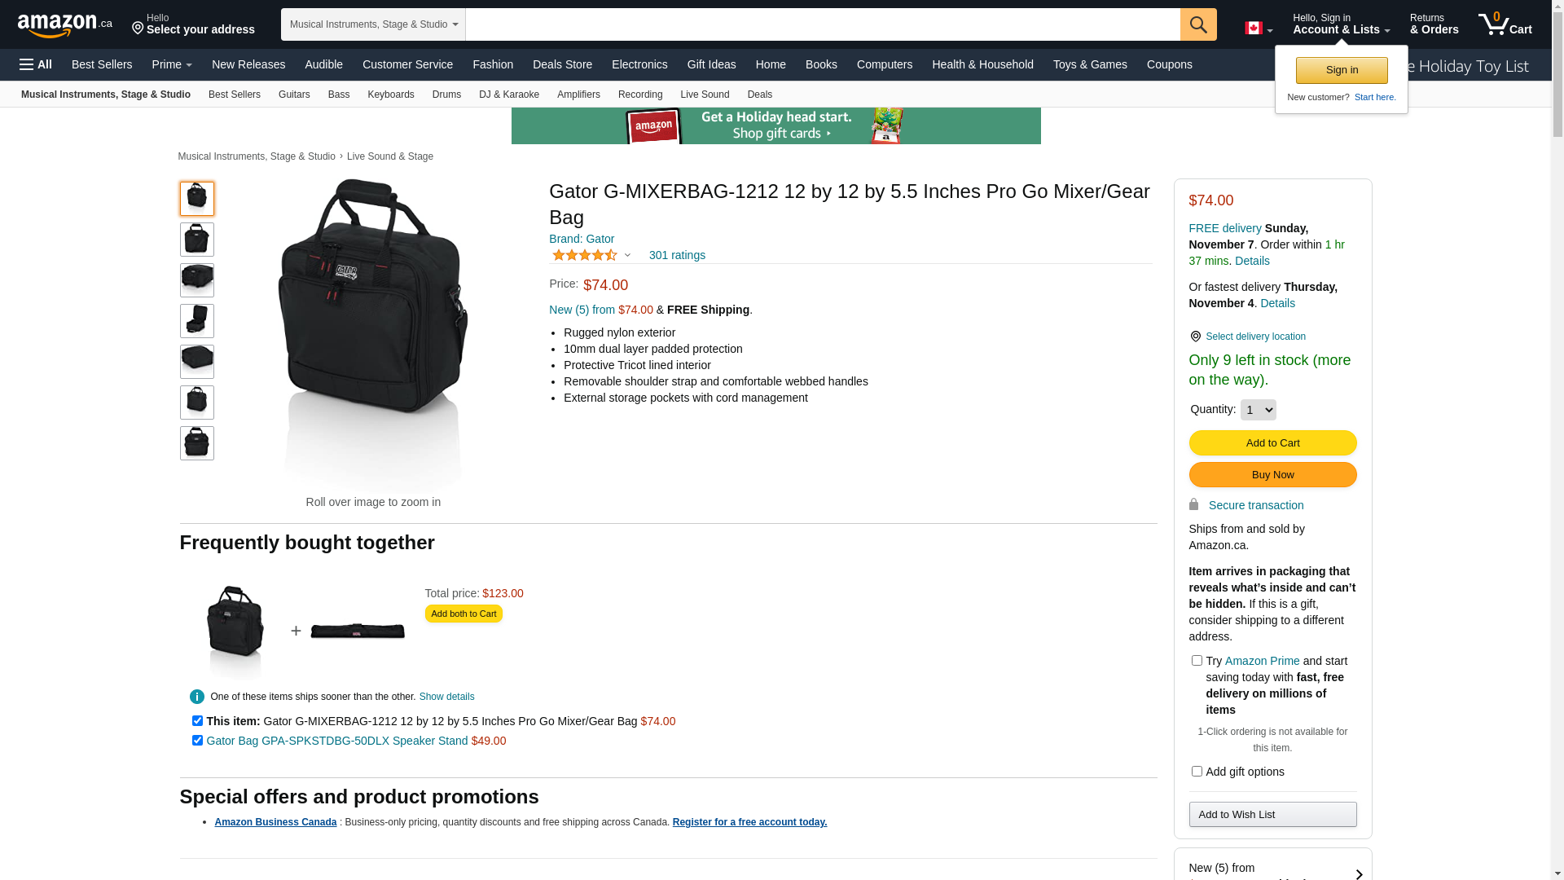Viewport: 1564px width, 880px height.
Task: Open the All hamburger menu
Action: tap(36, 64)
